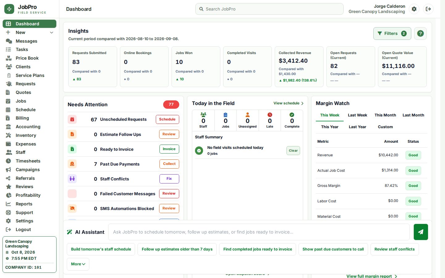Click the Schedule calendar icon in sidebar
Viewport: 445px width, 278px height.
tap(8, 110)
